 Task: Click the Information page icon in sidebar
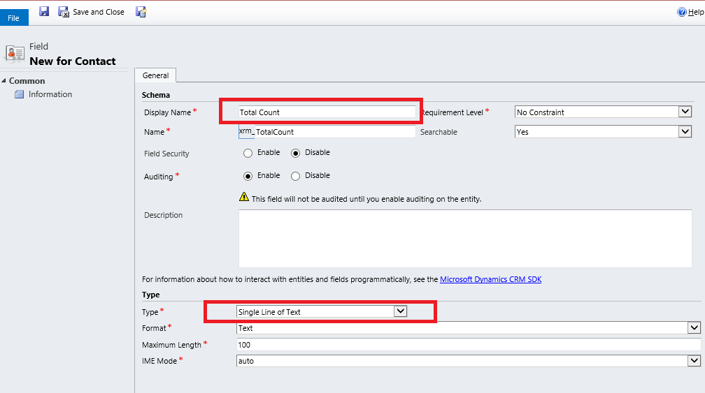(20, 94)
